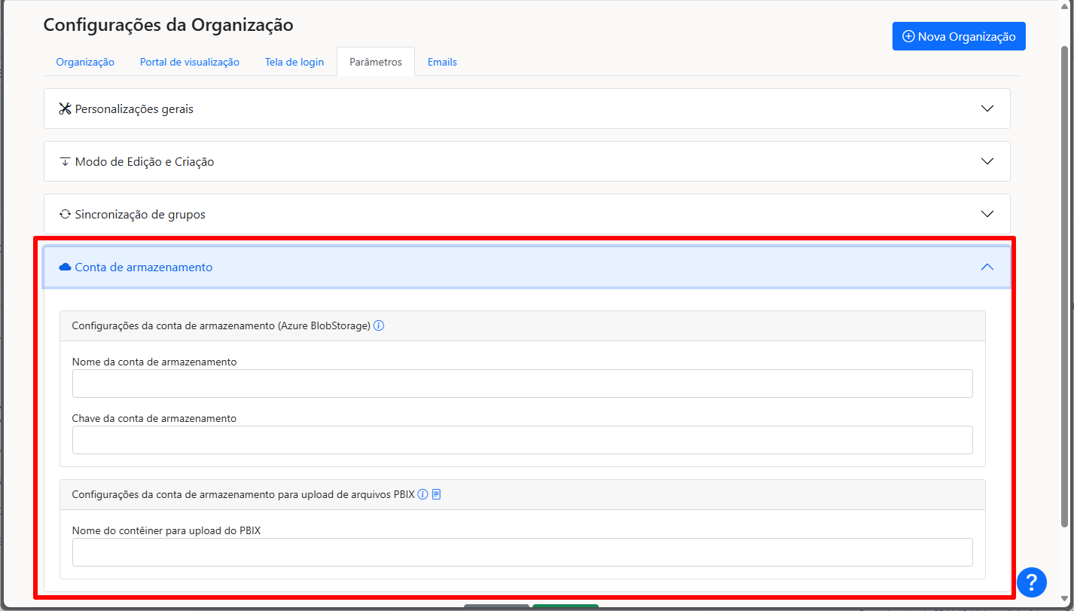Focus the Nome da conta de armazenamento field
The height and width of the screenshot is (611, 1074).
click(x=522, y=383)
